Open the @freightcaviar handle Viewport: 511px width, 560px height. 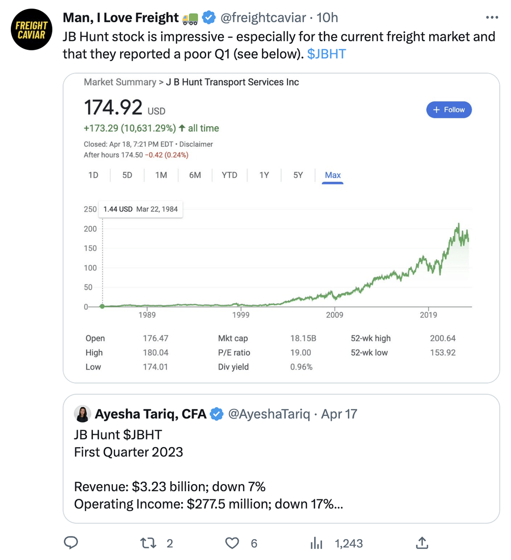[263, 18]
